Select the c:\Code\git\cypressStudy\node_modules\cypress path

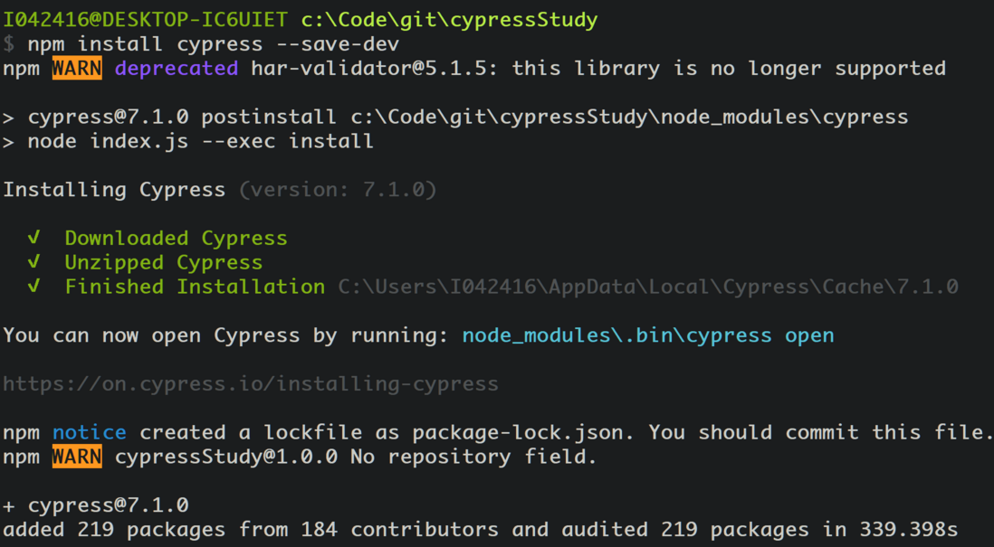pos(629,118)
